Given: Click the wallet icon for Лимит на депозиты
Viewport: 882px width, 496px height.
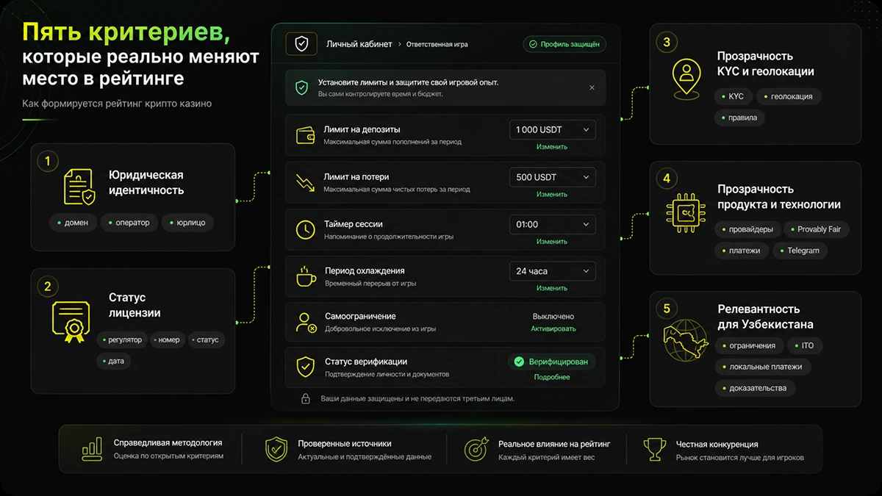Looking at the screenshot, I should point(306,135).
